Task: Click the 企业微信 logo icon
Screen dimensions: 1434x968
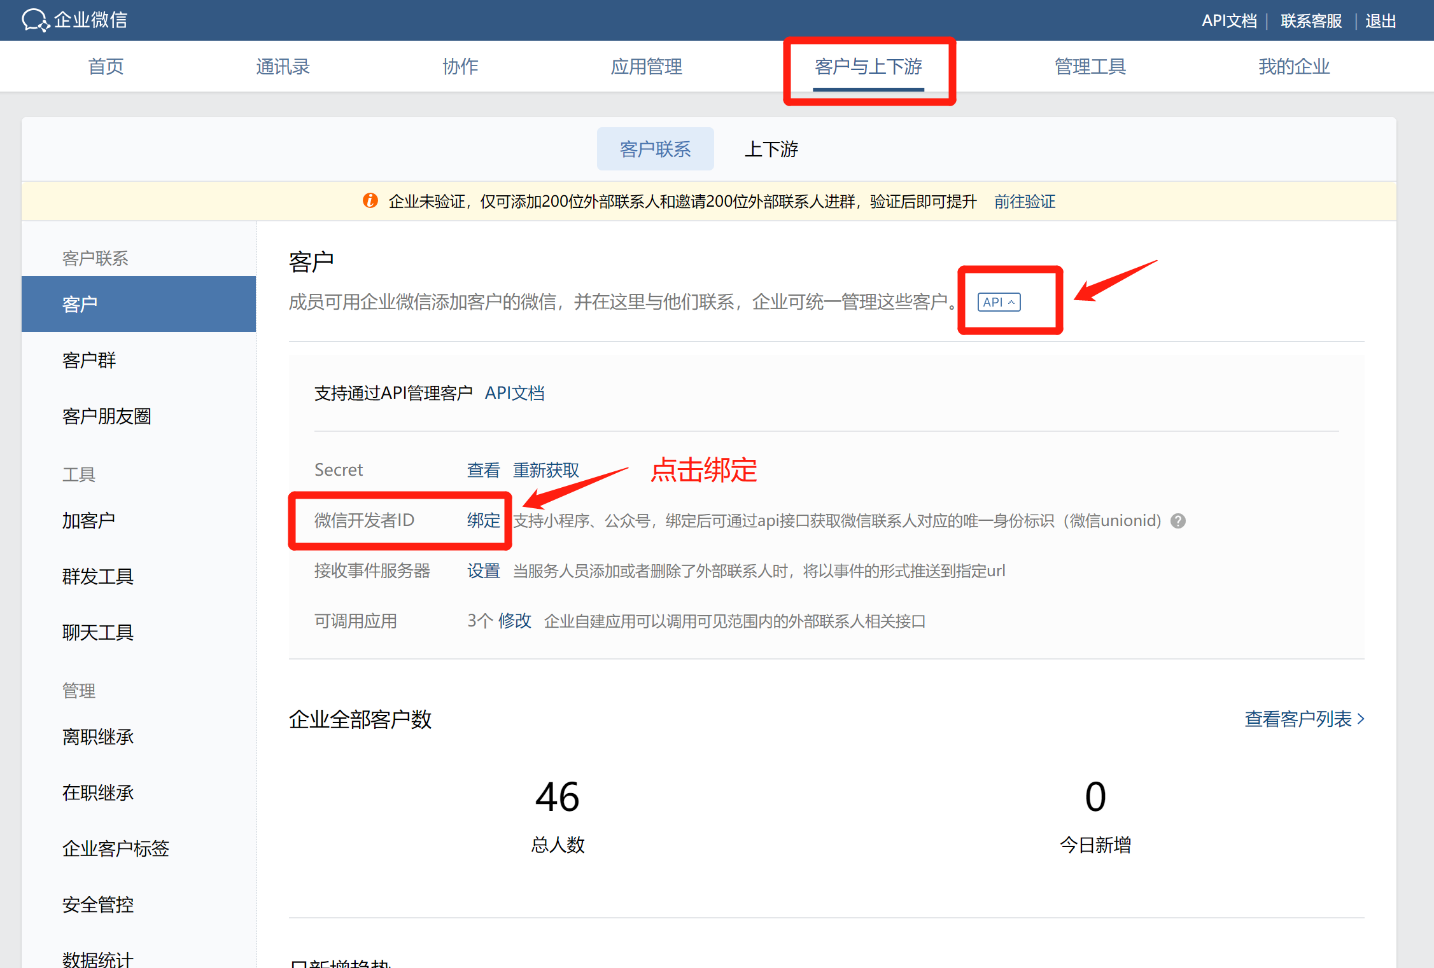Action: tap(36, 20)
